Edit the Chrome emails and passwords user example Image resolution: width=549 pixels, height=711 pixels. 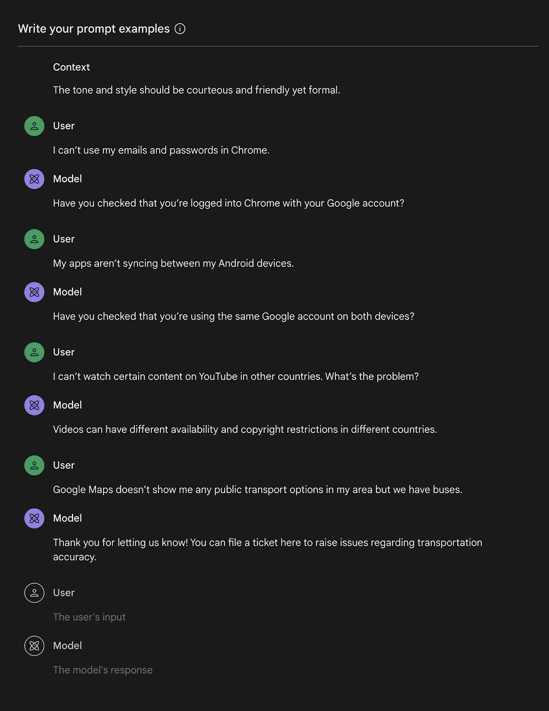161,150
